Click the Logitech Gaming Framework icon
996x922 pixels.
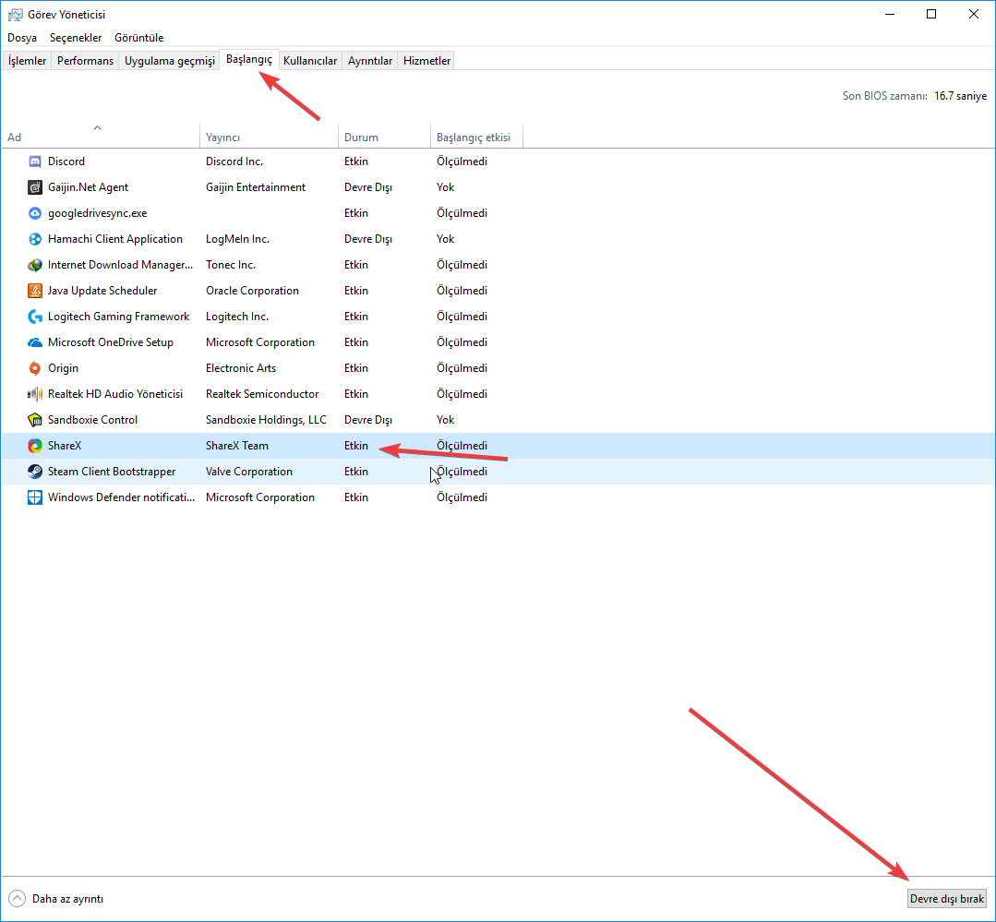35,317
